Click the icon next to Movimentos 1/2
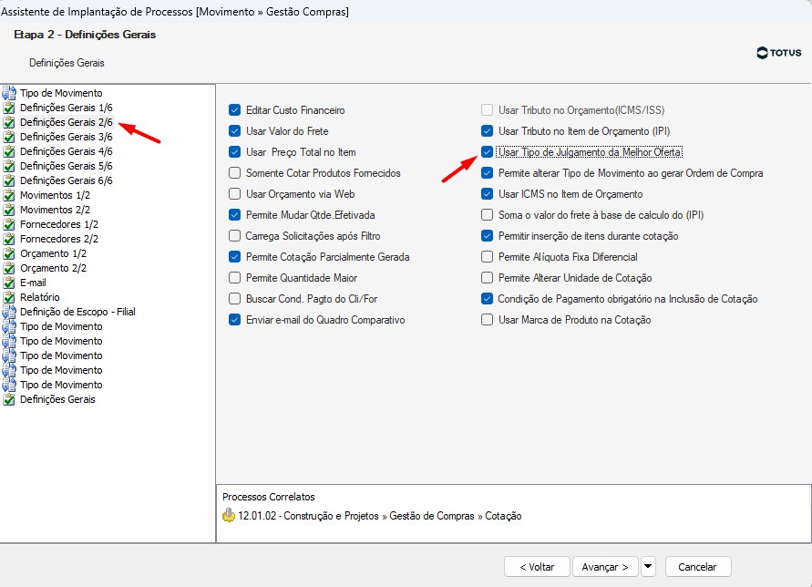The image size is (812, 587). (x=9, y=195)
